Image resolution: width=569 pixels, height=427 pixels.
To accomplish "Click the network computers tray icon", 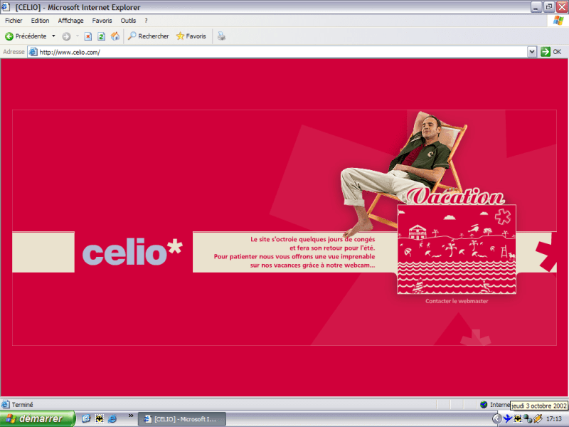I will [x=528, y=418].
